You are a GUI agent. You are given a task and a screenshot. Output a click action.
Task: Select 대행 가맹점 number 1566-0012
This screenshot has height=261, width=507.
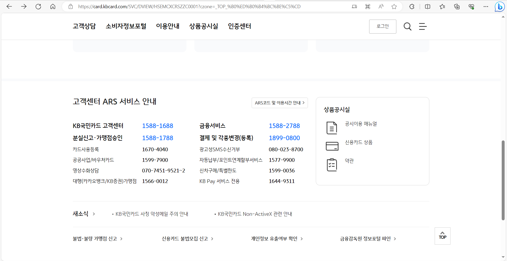point(155,181)
